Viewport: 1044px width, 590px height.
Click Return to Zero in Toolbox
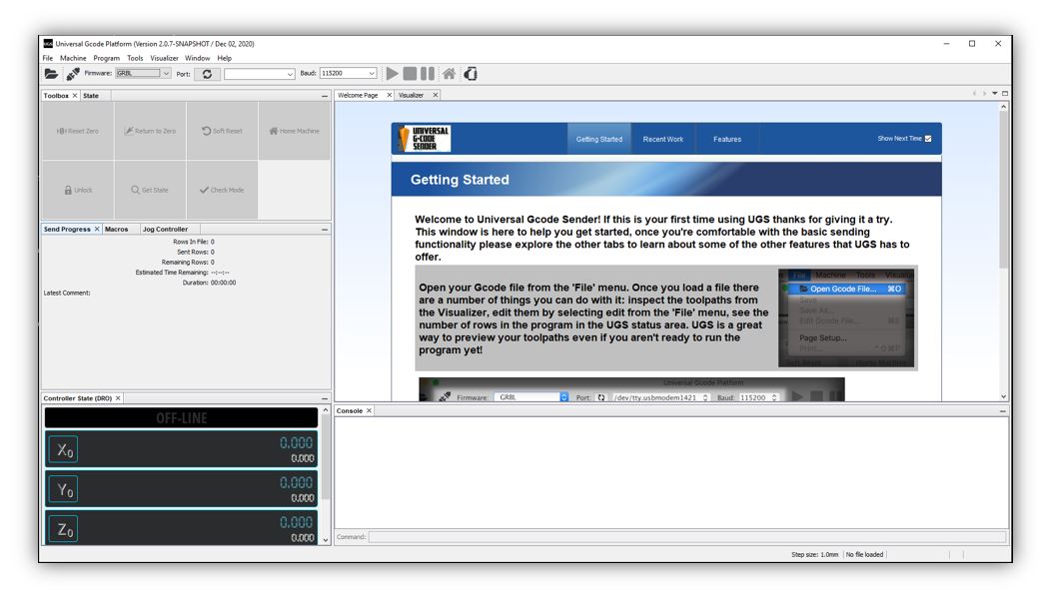coord(150,131)
